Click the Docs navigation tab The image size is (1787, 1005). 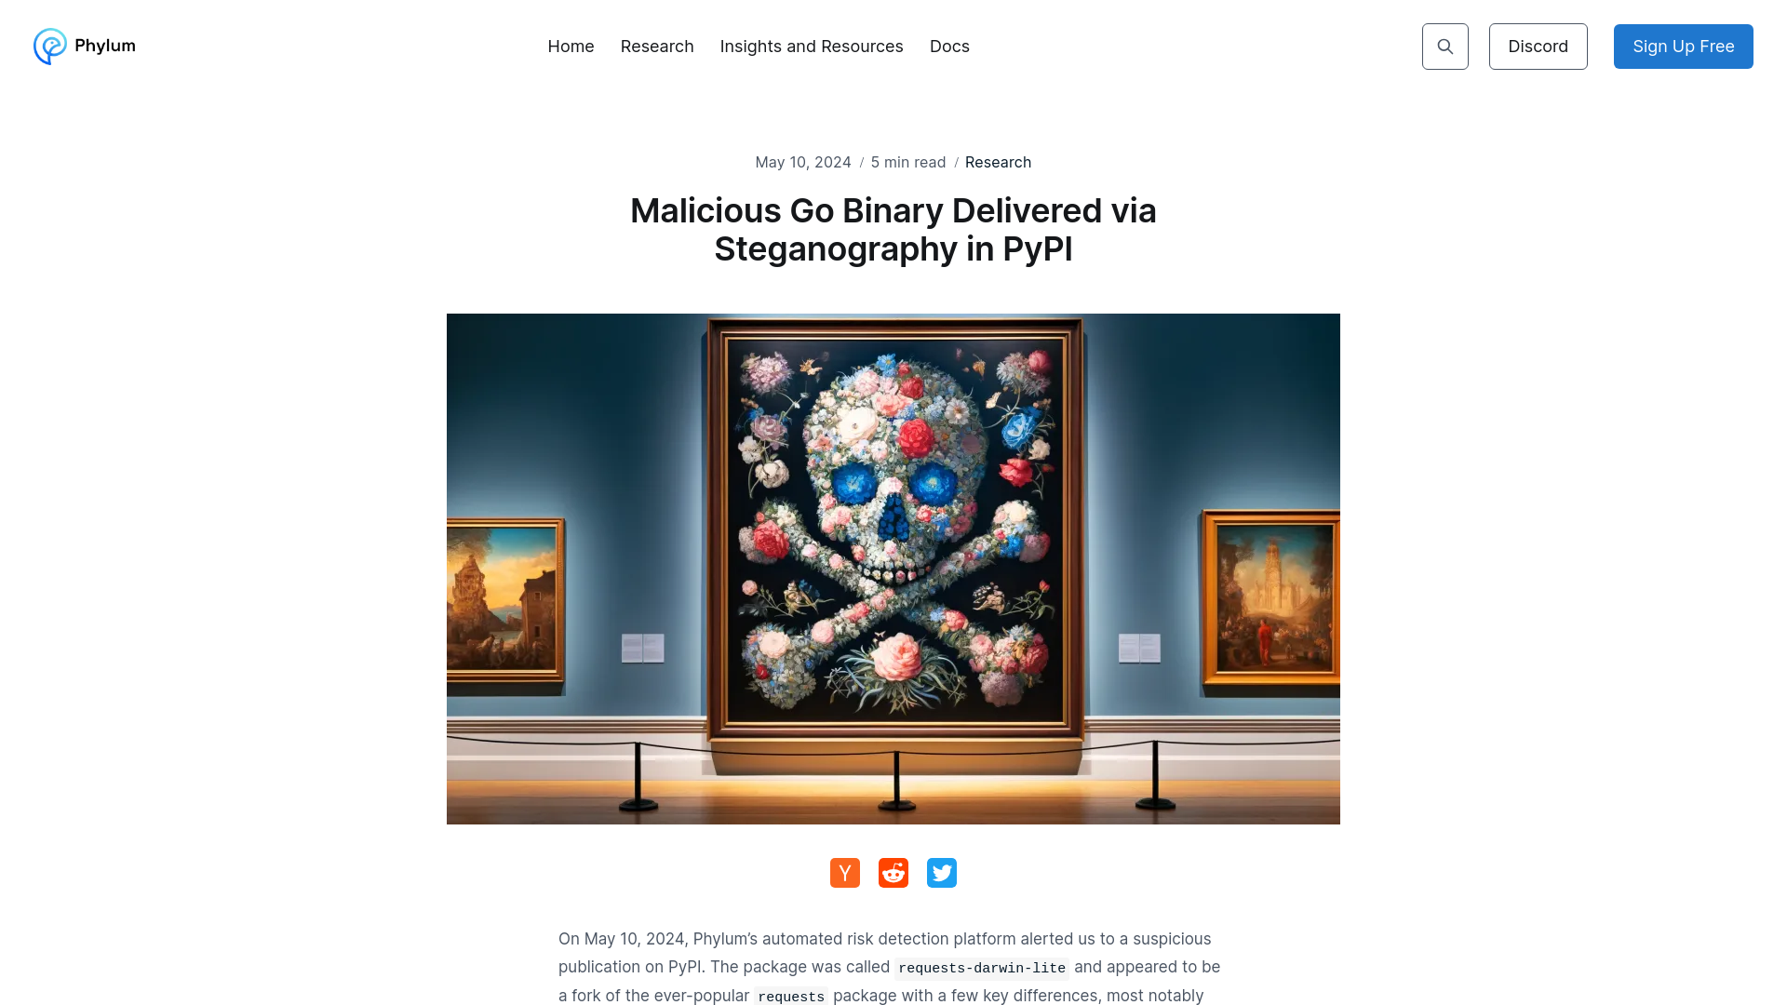[x=950, y=46]
